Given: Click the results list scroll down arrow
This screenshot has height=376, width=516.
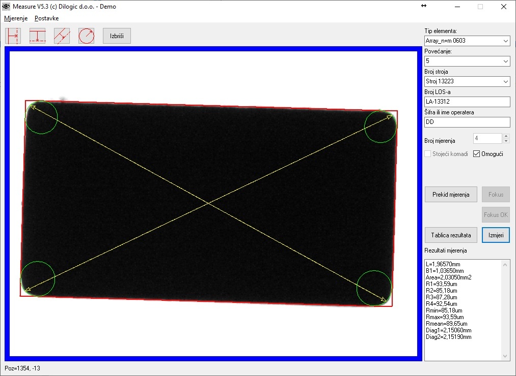Looking at the screenshot, I should click(505, 356).
